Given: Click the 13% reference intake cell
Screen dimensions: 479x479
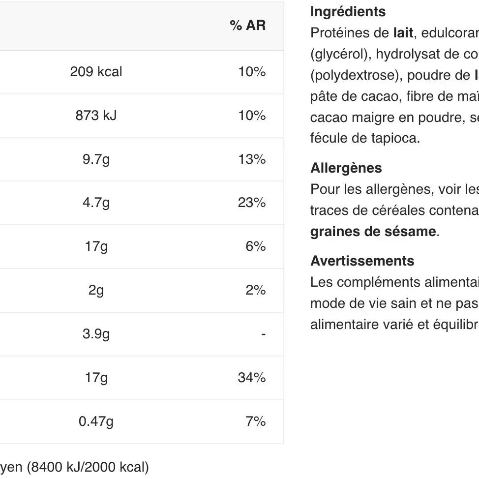Looking at the screenshot, I should (x=252, y=159).
